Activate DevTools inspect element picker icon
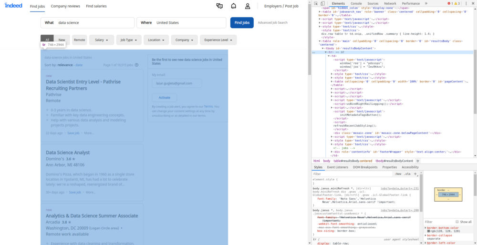 tap(316, 3)
